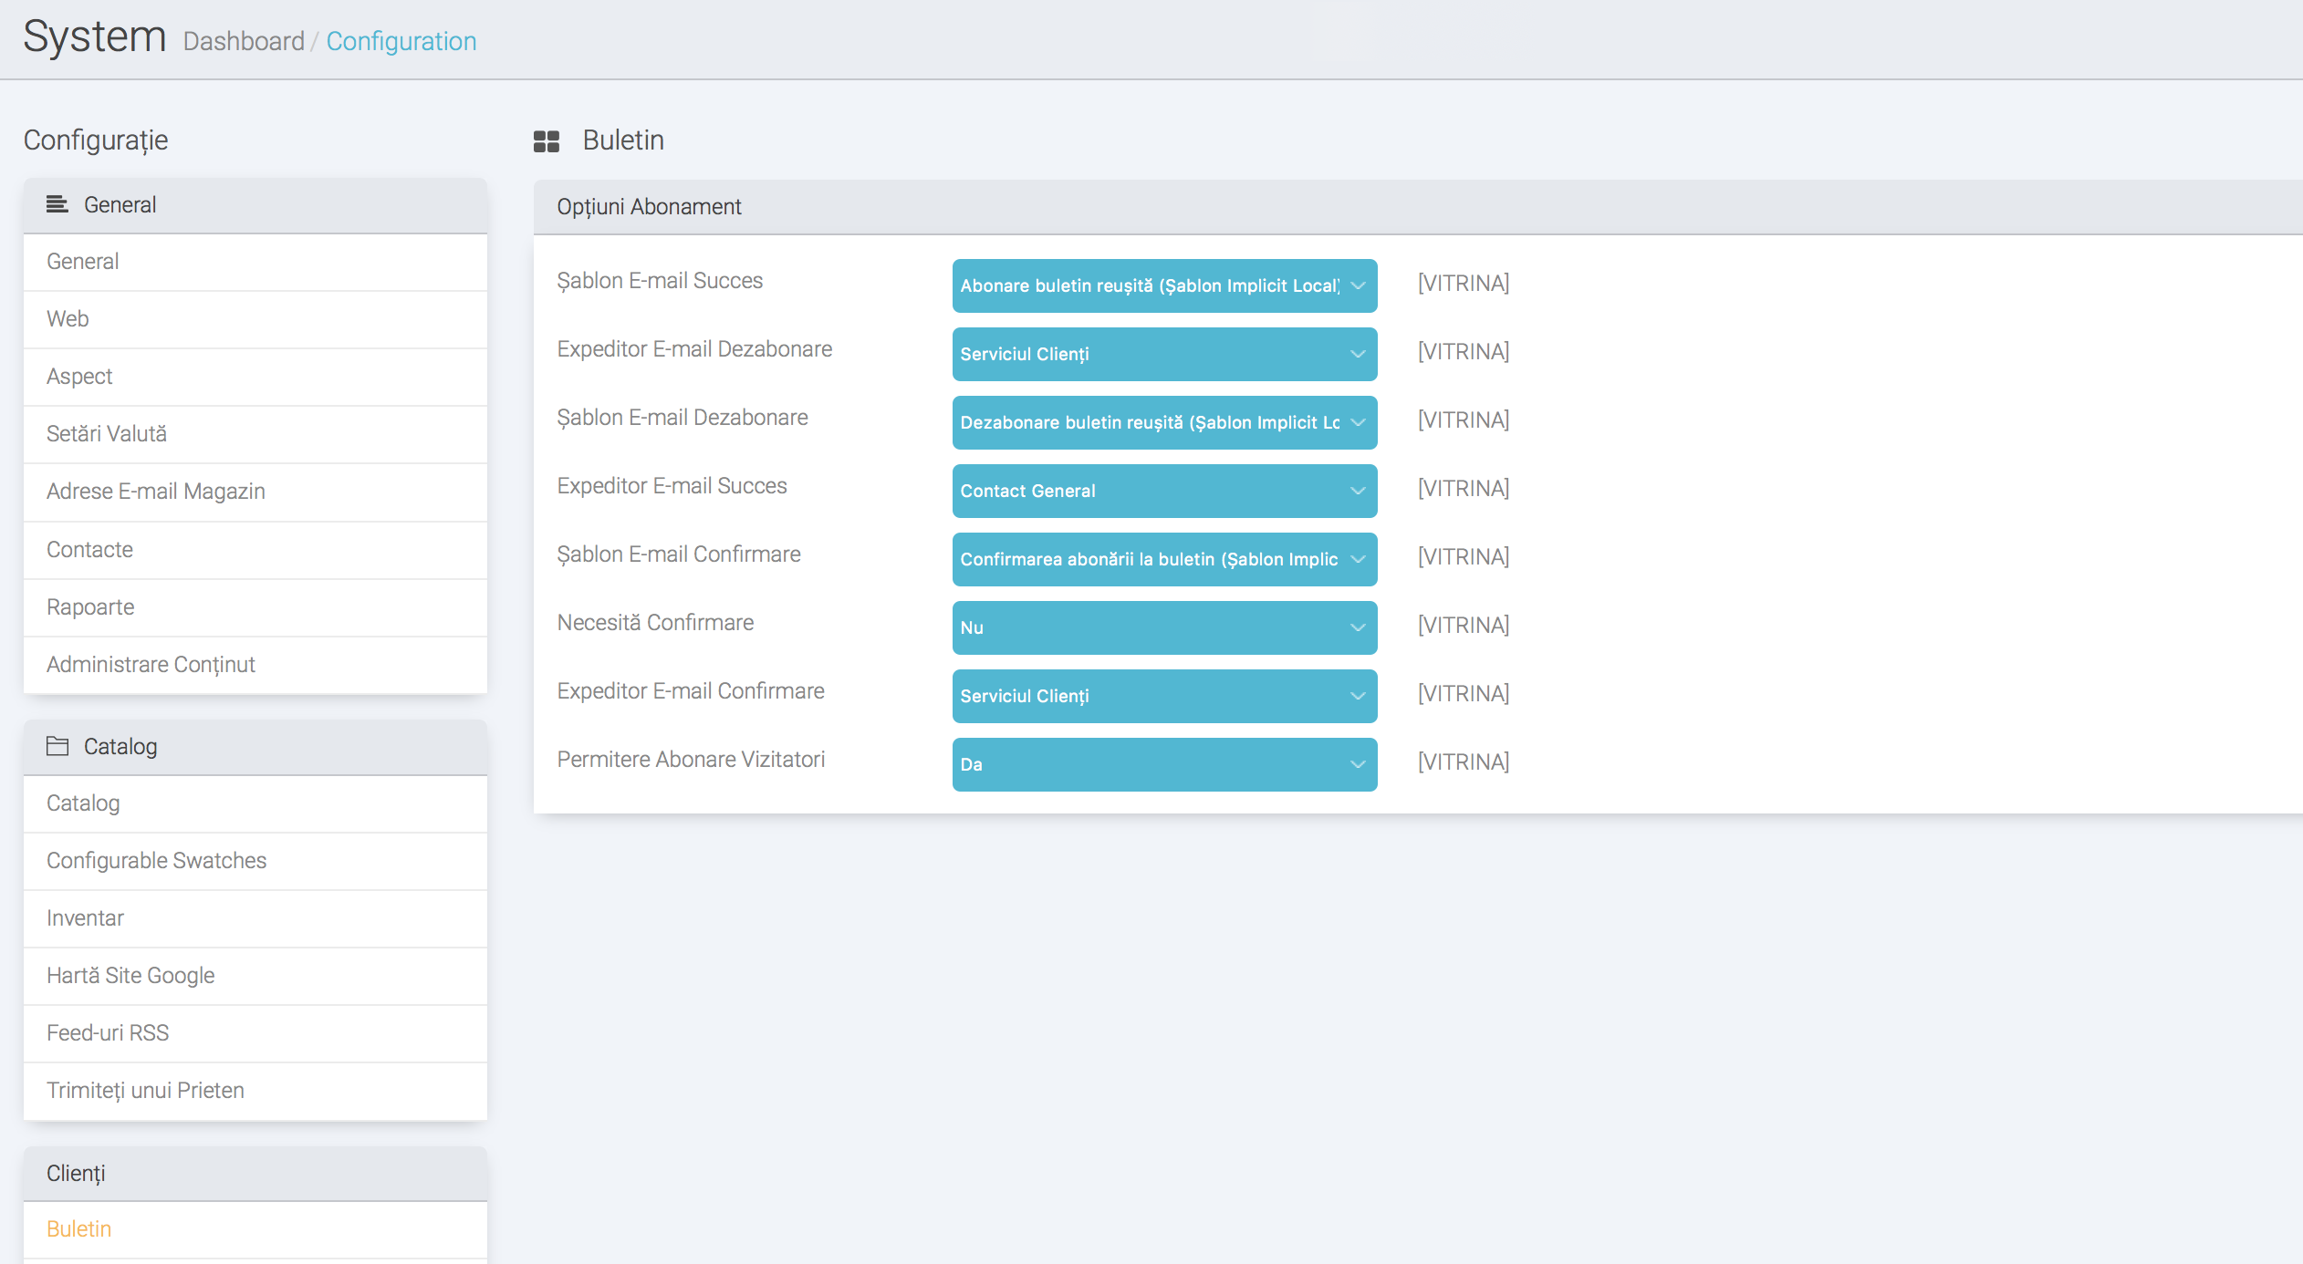Go to the Dashboard breadcrumb
The width and height of the screenshot is (2303, 1264).
(244, 41)
